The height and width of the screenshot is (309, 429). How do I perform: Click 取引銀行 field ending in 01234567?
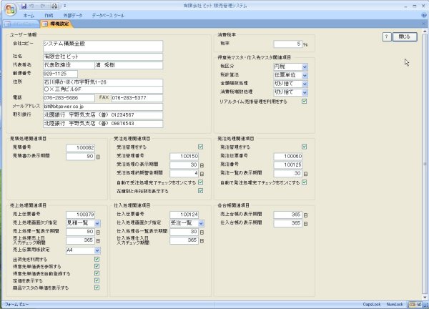(x=103, y=115)
